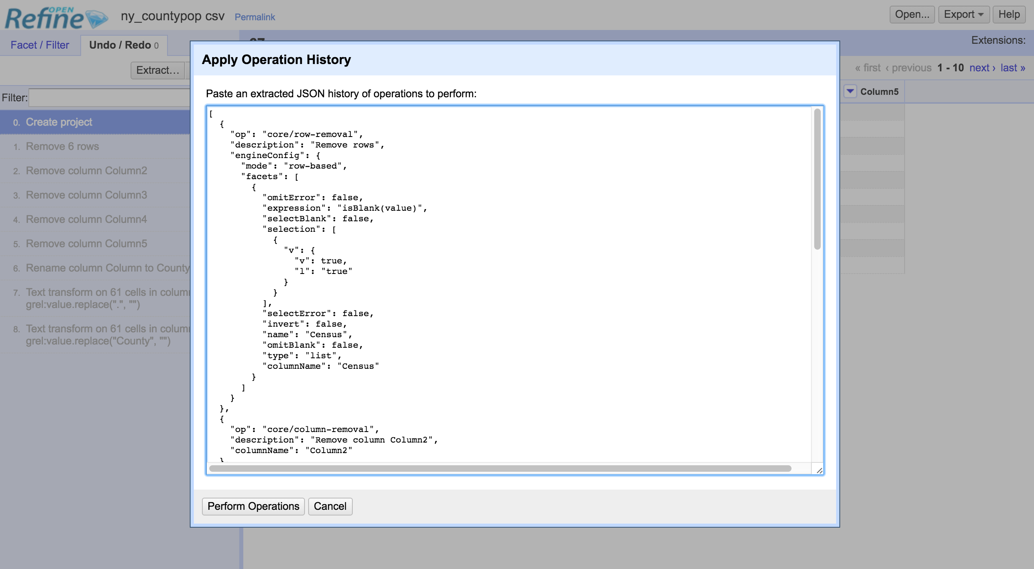Click the OpenRefine diamond logo
Image resolution: width=1034 pixels, height=569 pixels.
(x=97, y=19)
